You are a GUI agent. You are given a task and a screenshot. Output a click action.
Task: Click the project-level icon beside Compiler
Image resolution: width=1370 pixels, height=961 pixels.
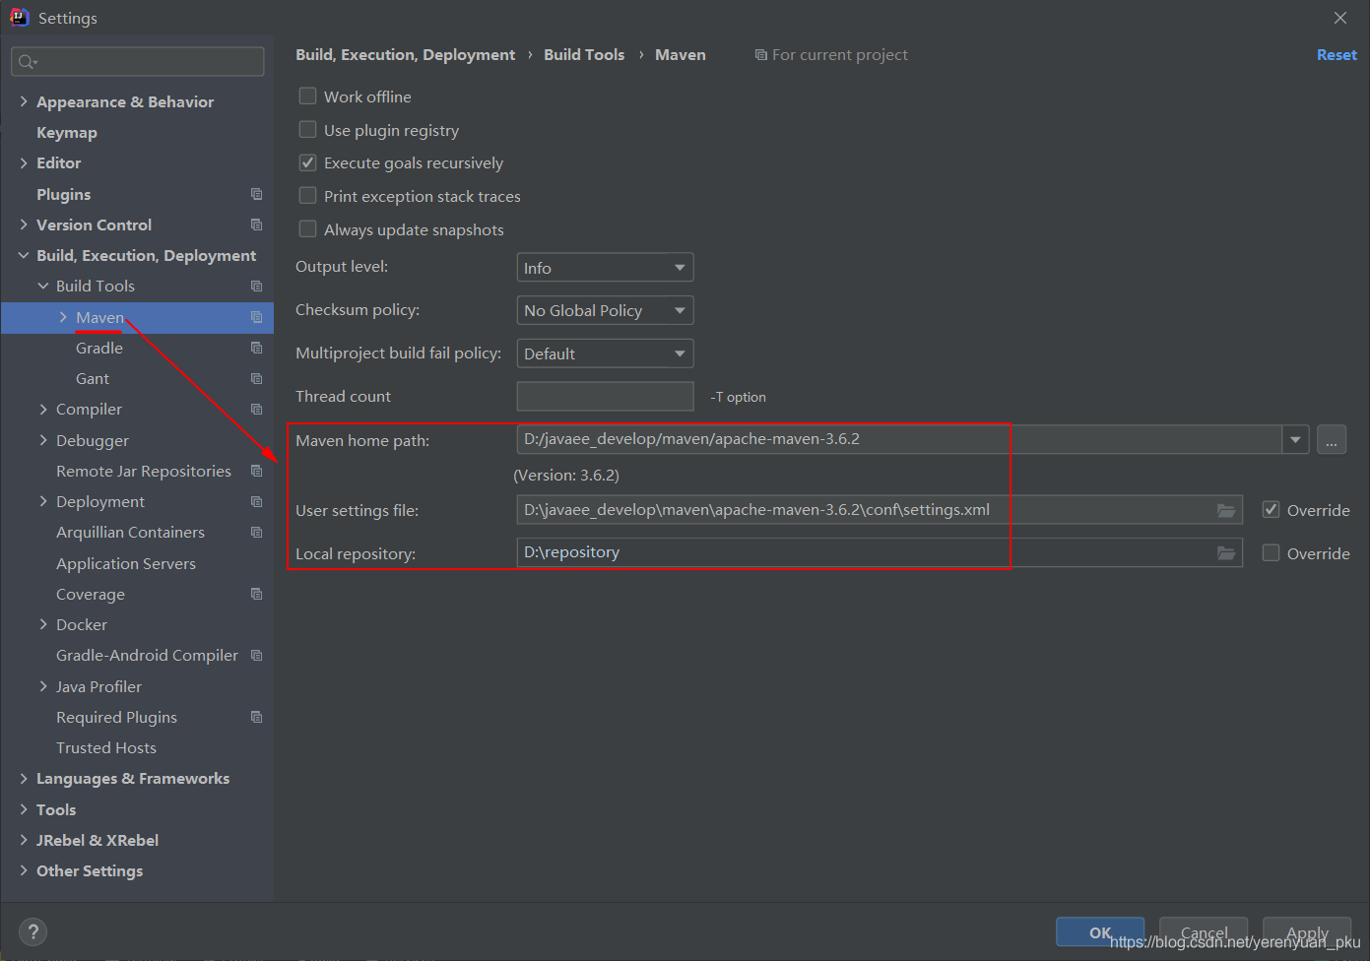point(256,409)
